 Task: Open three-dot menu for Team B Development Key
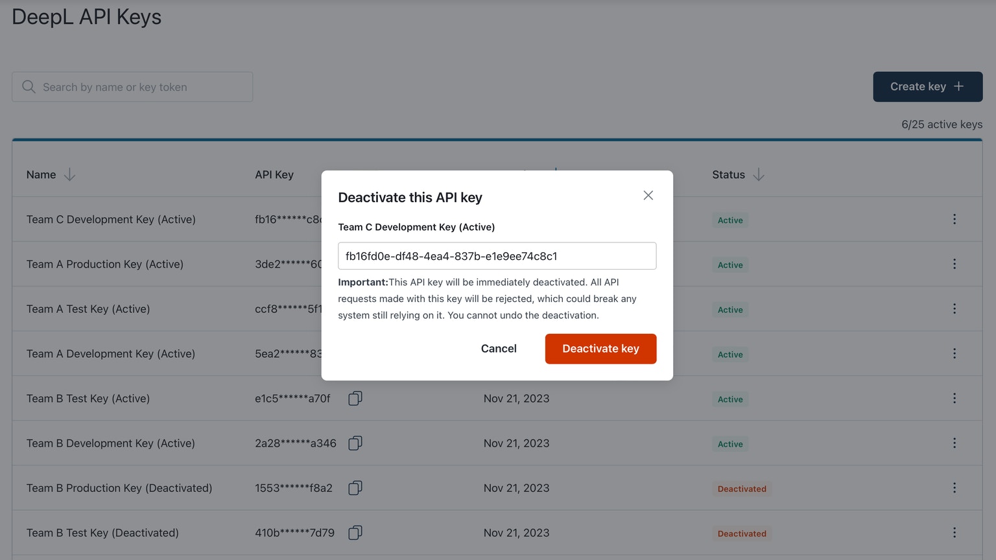tap(954, 443)
